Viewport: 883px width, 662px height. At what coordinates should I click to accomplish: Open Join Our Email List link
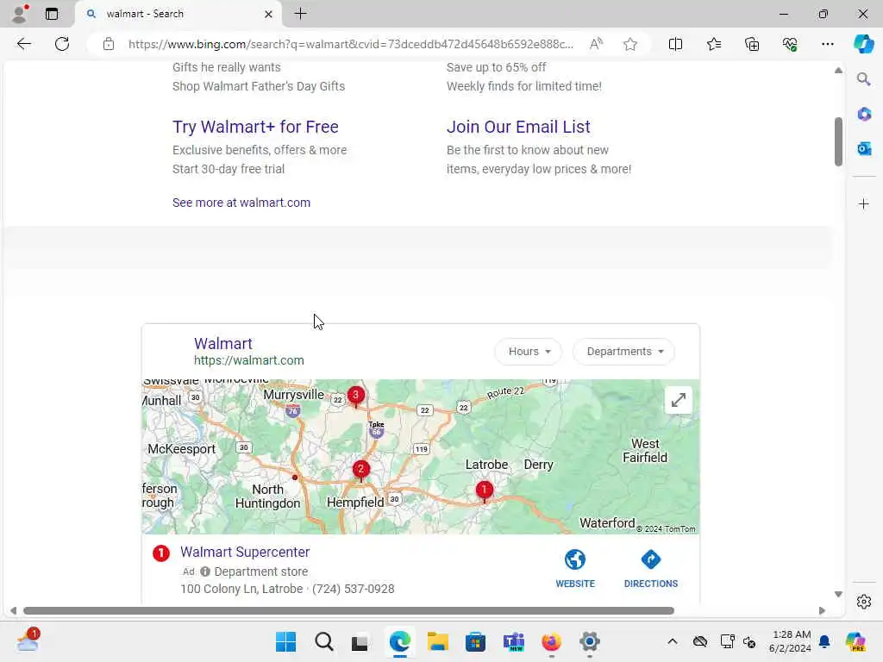click(x=518, y=127)
